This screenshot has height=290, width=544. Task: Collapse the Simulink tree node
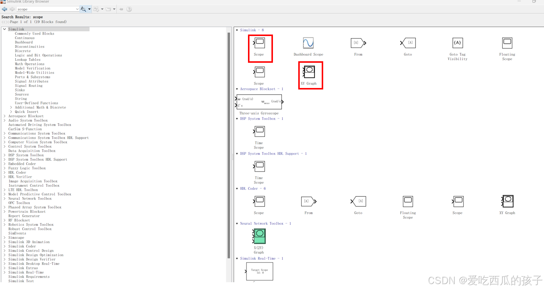click(4, 29)
